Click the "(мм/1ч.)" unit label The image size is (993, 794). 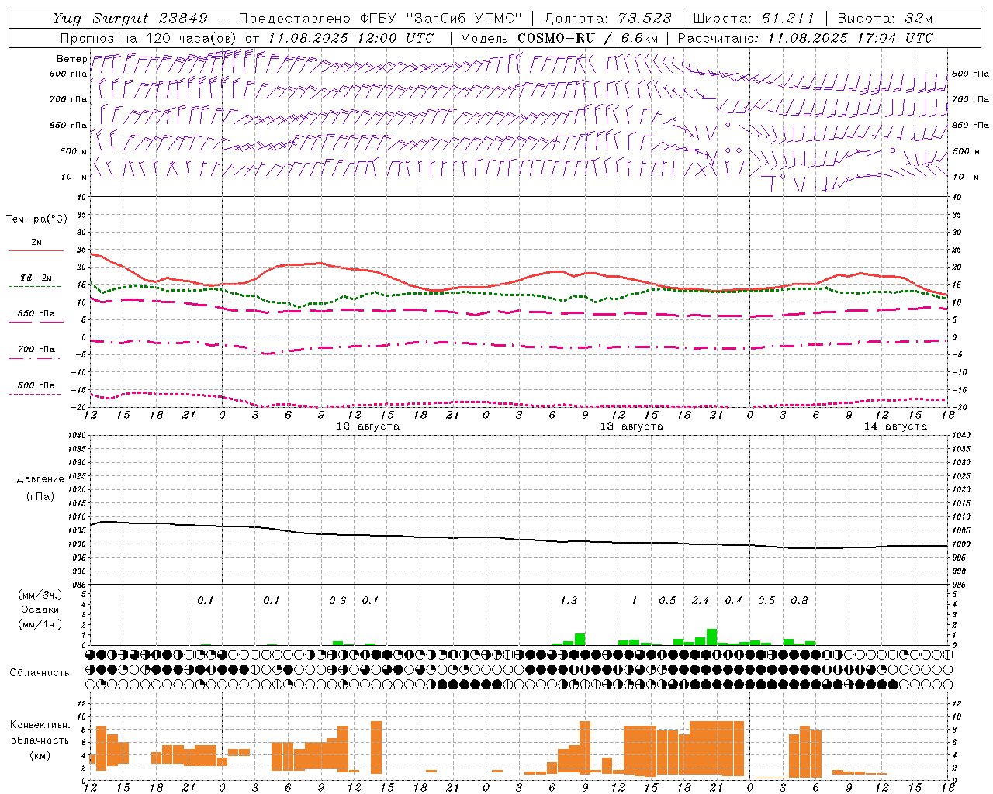(40, 624)
